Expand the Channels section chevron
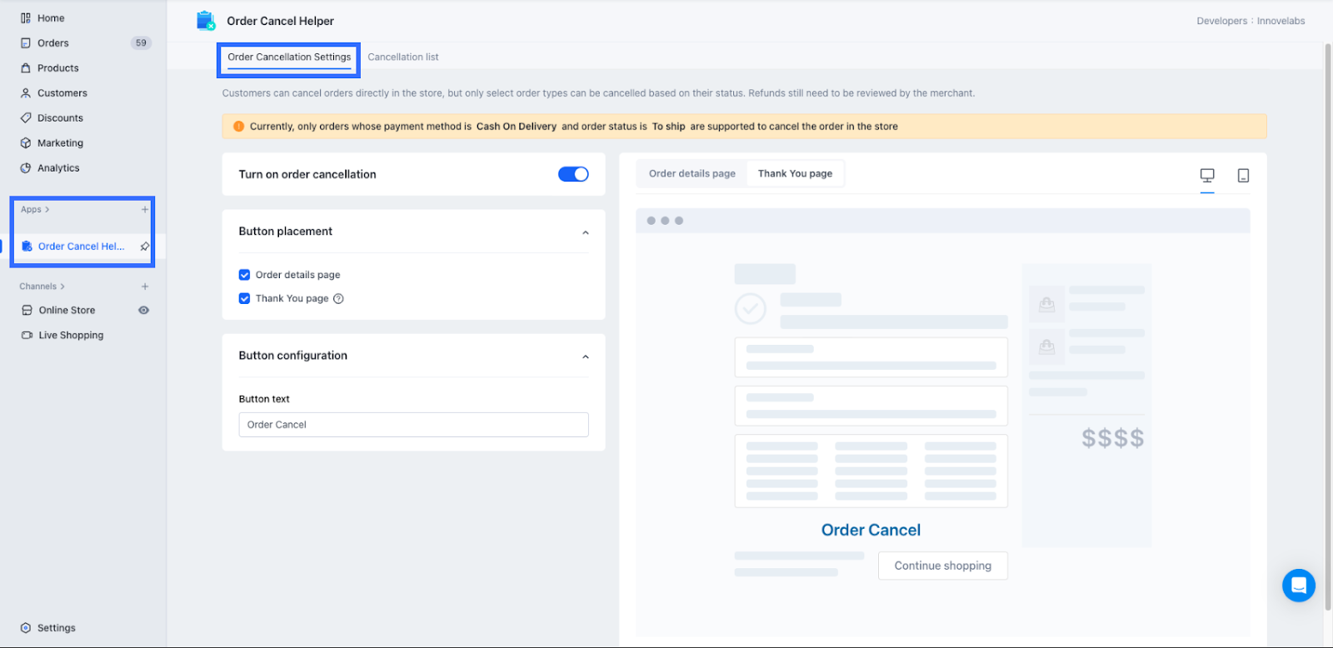Screen dimensions: 1333x648 [62, 287]
